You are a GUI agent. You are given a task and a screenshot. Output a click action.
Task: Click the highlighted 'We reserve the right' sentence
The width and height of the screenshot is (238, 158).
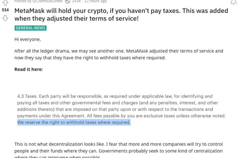pyautogui.click(x=74, y=122)
